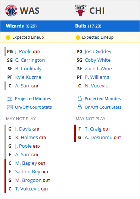Click the Wizards On/Off Court Stats court icon
Image resolution: width=140 pixels, height=199 pixels.
coord(10,107)
